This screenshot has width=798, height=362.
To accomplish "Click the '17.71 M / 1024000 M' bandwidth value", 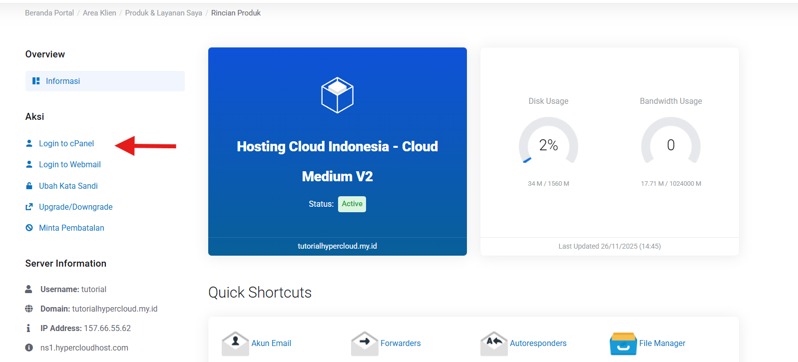I will (671, 184).
